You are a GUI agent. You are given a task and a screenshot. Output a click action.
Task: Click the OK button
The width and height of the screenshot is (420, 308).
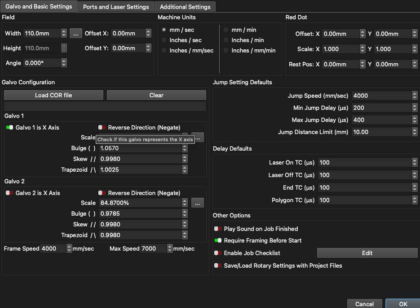[x=403, y=304]
